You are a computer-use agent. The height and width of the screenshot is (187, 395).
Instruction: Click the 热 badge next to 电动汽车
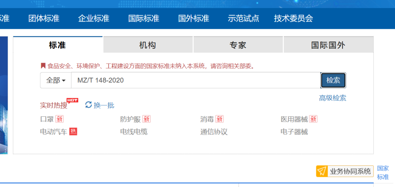[74, 132]
